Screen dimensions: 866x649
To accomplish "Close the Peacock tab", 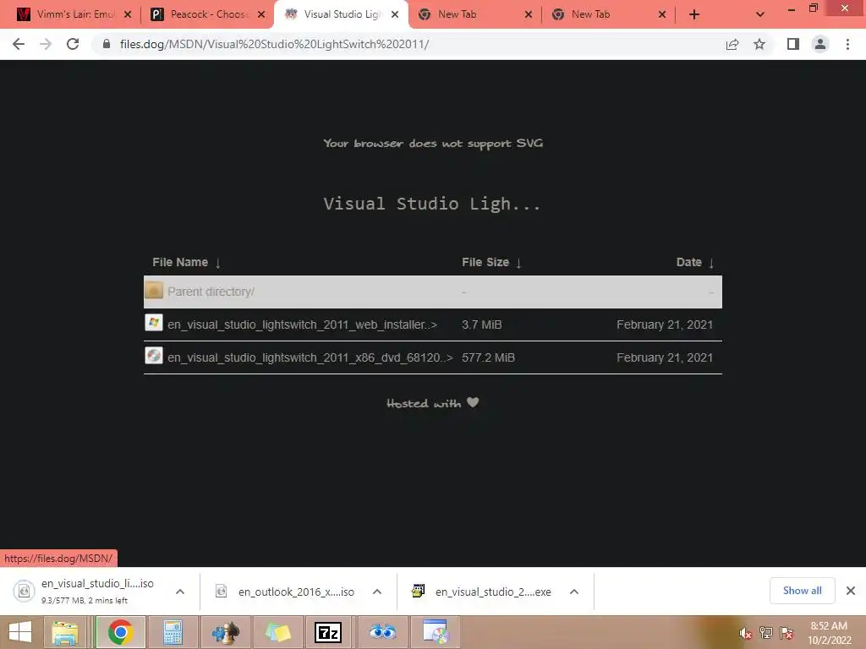I will (261, 14).
